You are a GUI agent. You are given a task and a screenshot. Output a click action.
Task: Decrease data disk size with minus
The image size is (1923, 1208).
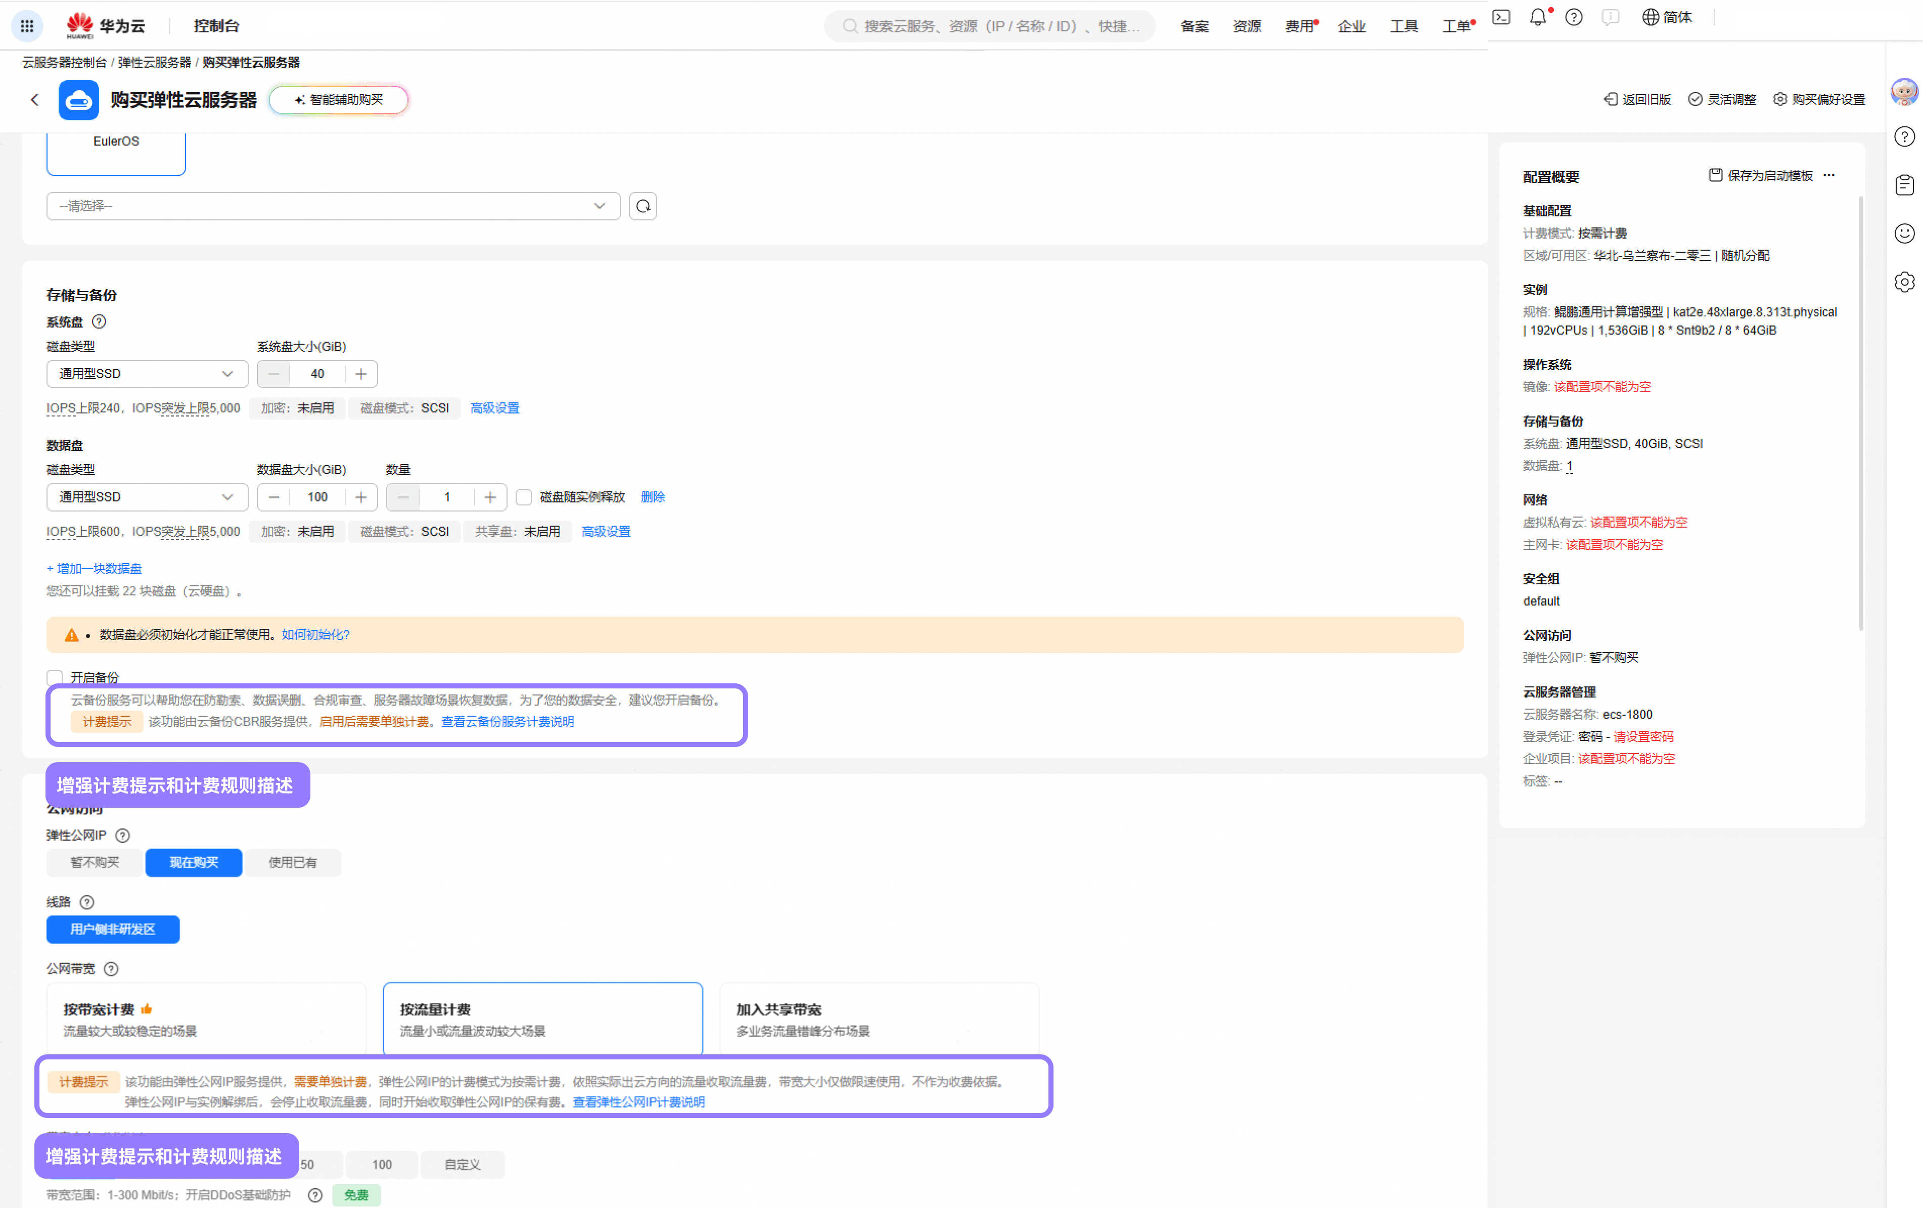(x=274, y=497)
